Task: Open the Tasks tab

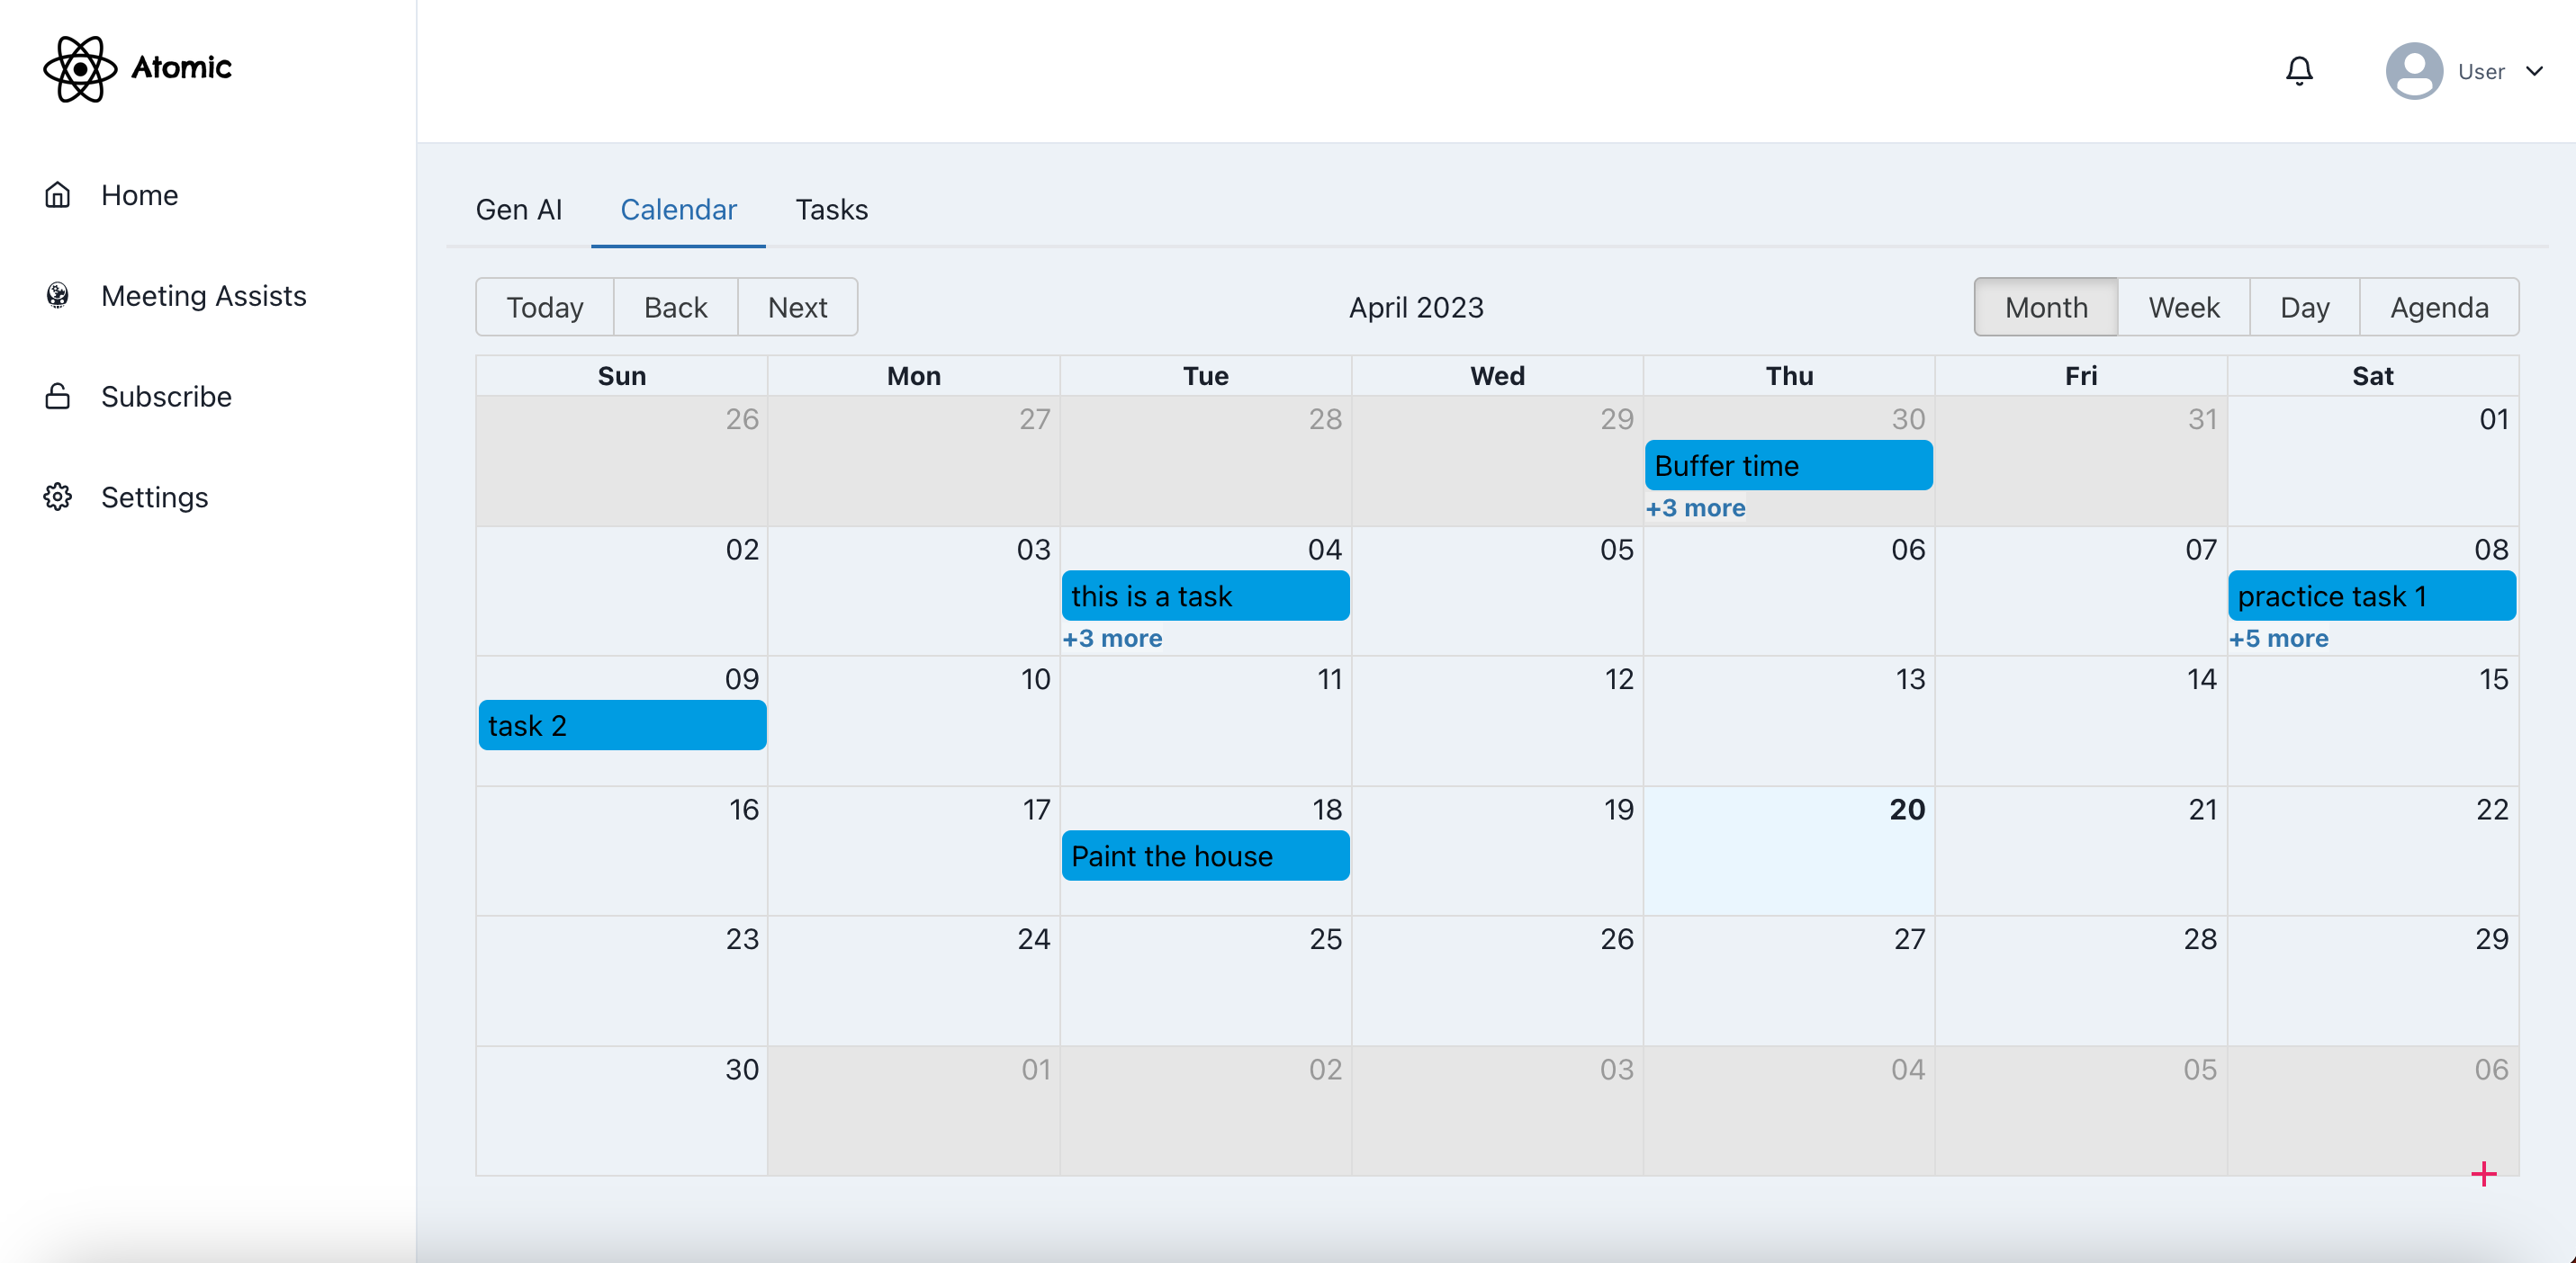Action: coord(831,210)
